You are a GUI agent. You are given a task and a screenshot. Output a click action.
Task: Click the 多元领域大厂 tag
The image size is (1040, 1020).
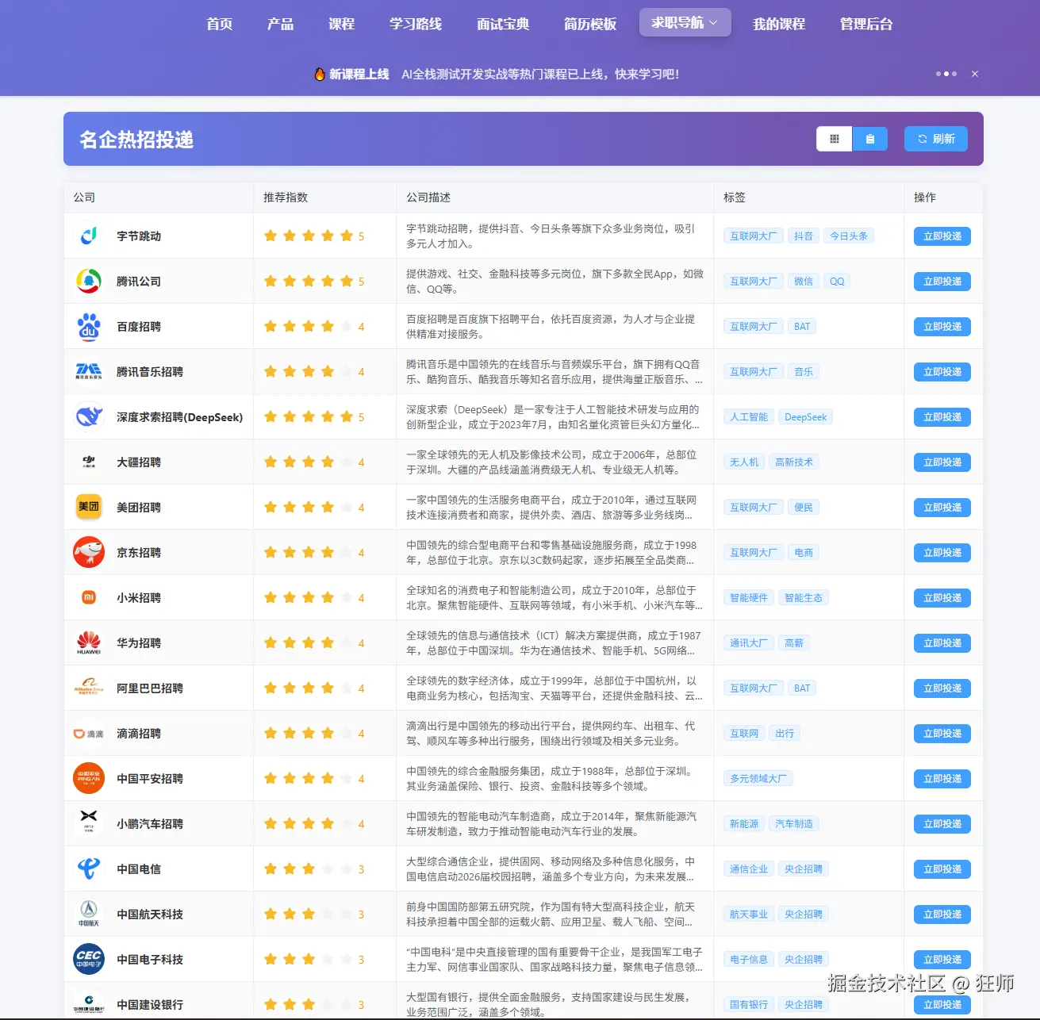pos(758,779)
